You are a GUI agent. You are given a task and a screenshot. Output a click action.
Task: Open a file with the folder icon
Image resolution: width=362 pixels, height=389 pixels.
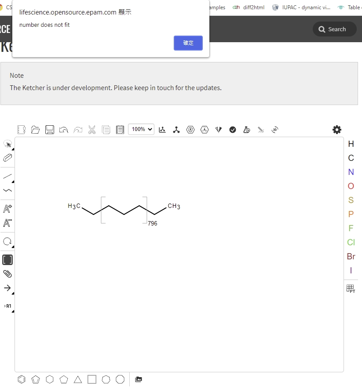point(36,130)
